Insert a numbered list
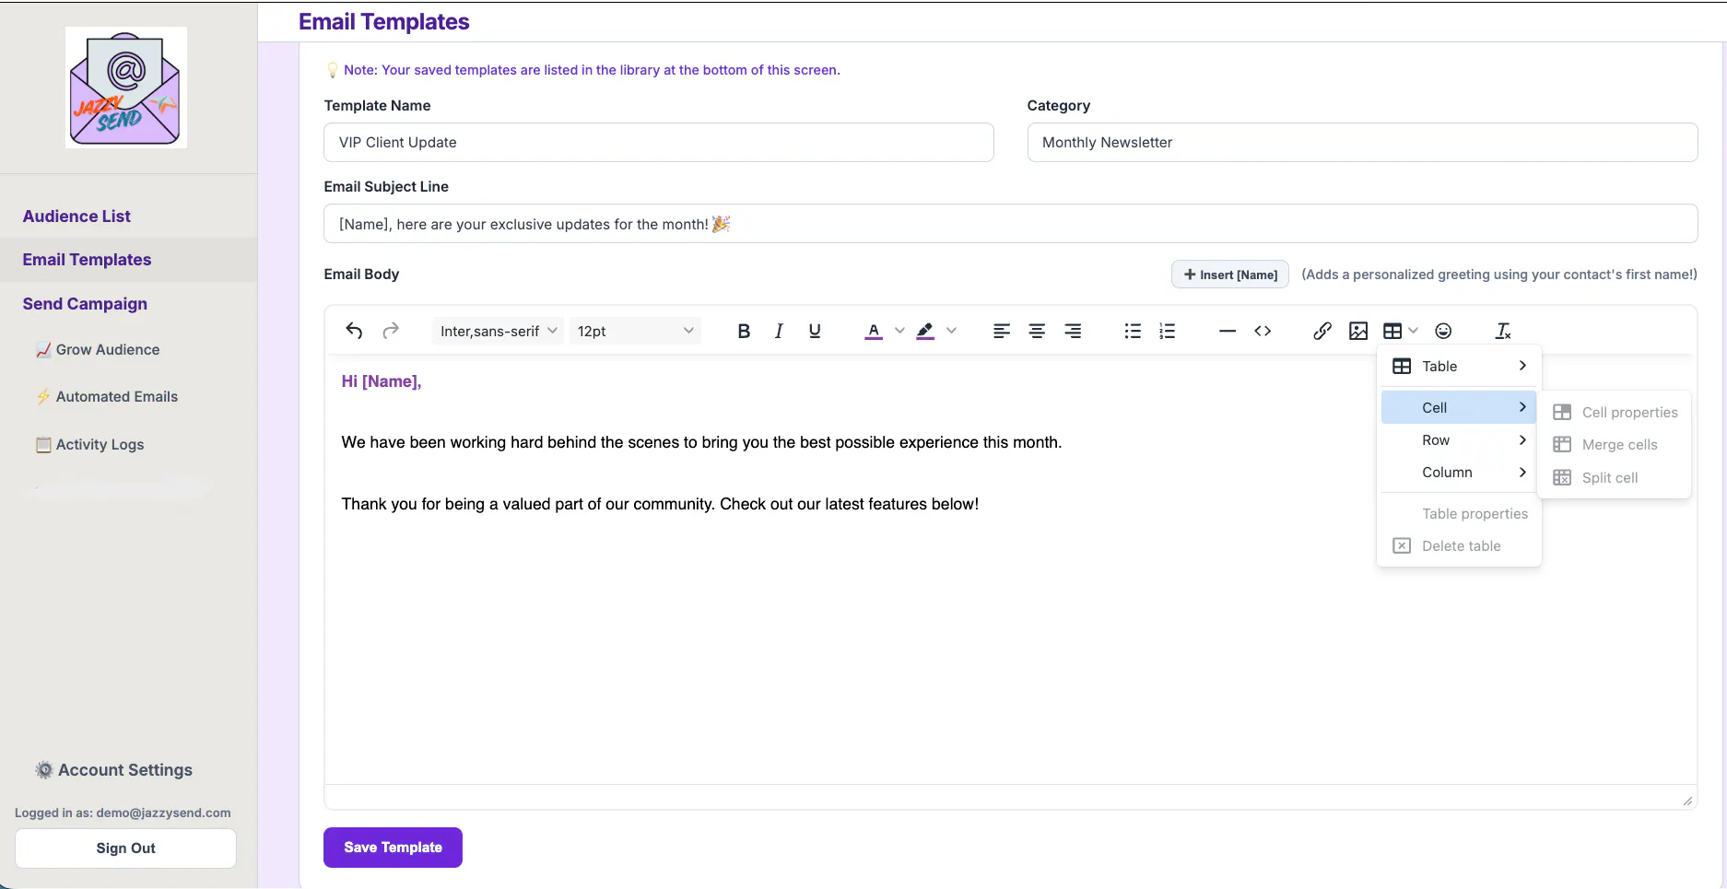The width and height of the screenshot is (1727, 889). pyautogui.click(x=1168, y=331)
